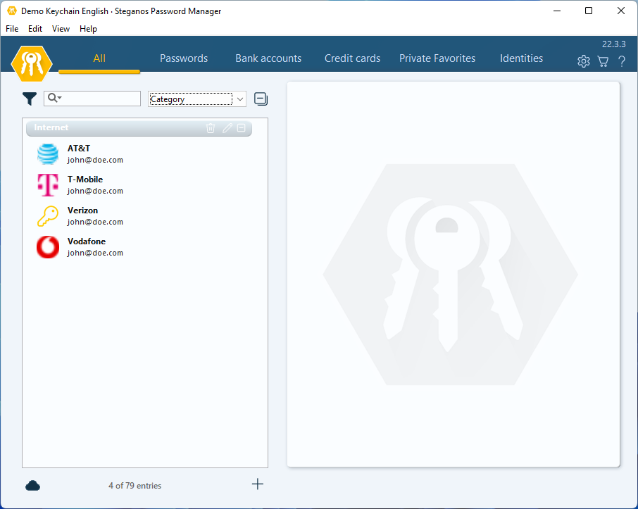Viewport: 638px width, 509px height.
Task: Select the AT&T entry name
Action: [79, 149]
